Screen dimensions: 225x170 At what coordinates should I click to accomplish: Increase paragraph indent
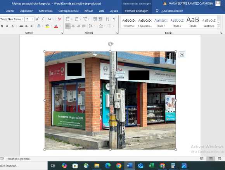(x=100, y=19)
